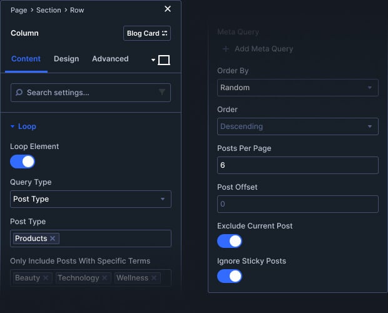
Task: Click the plus icon for Add Meta Query
Action: pyautogui.click(x=225, y=49)
